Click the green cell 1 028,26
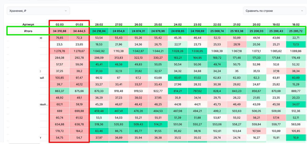This screenshot has height=144, width=307. coord(178,51)
